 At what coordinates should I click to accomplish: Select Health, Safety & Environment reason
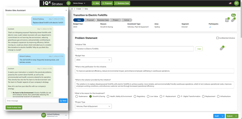click(x=108, y=96)
